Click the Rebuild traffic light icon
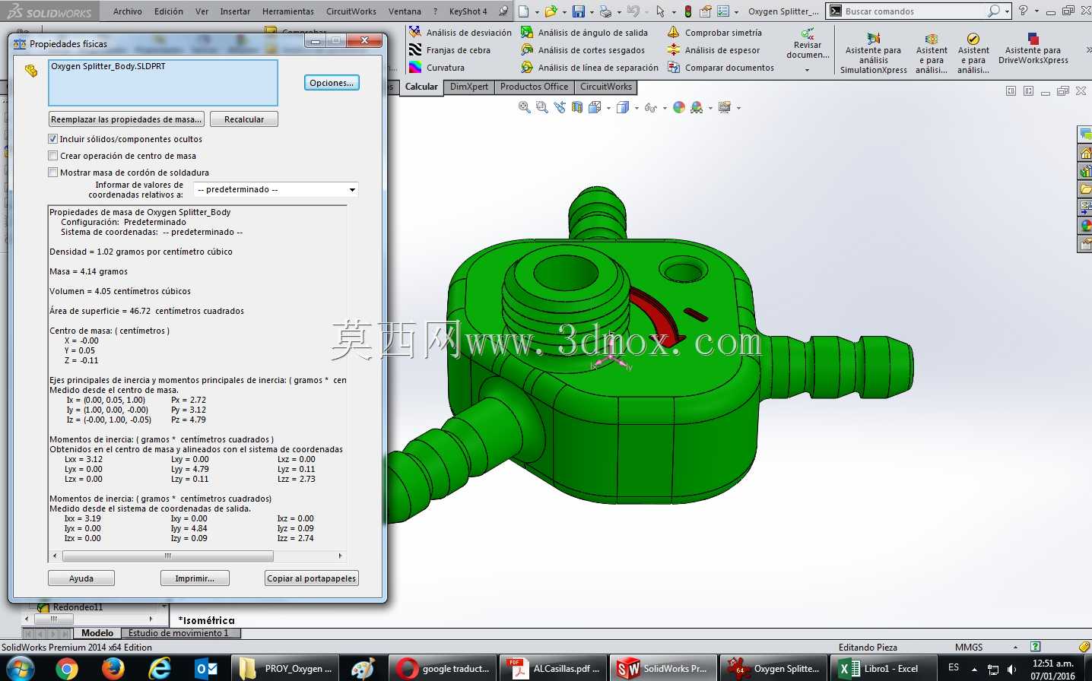Viewport: 1092px width, 681px height. [x=688, y=11]
